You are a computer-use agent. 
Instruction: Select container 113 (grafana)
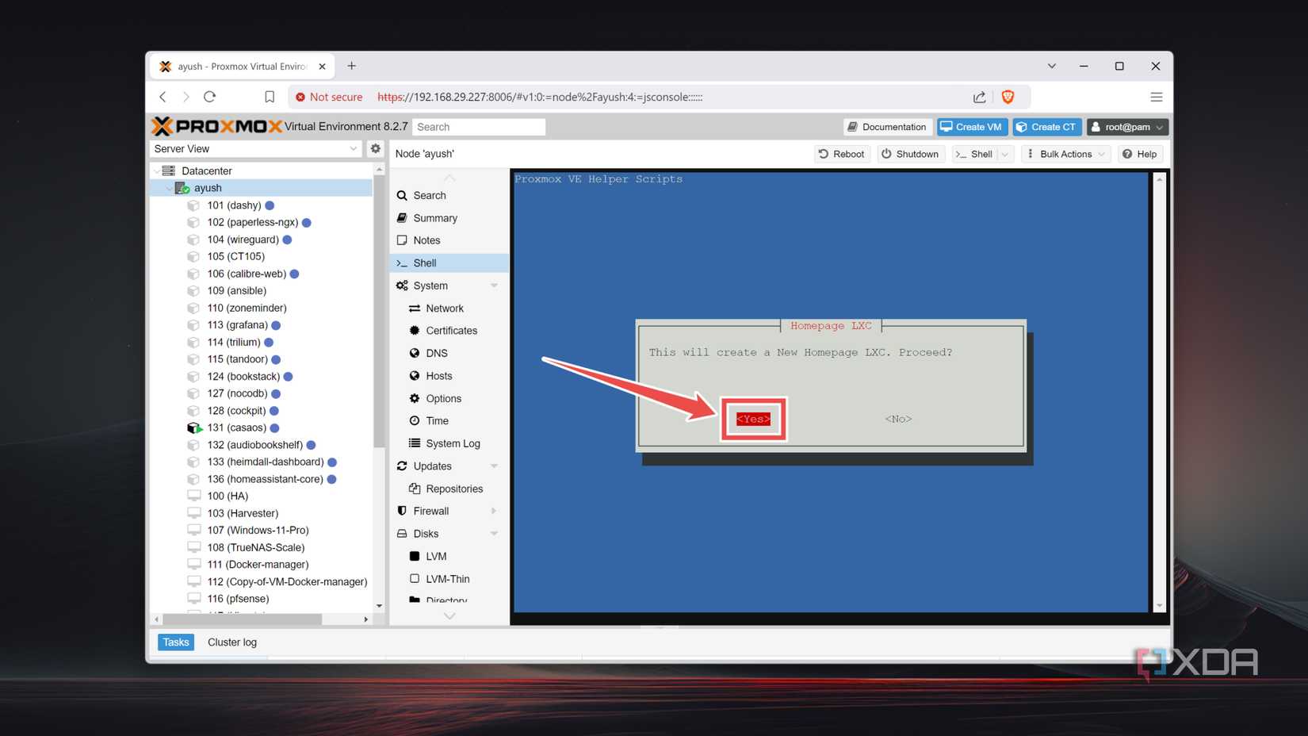pos(237,325)
